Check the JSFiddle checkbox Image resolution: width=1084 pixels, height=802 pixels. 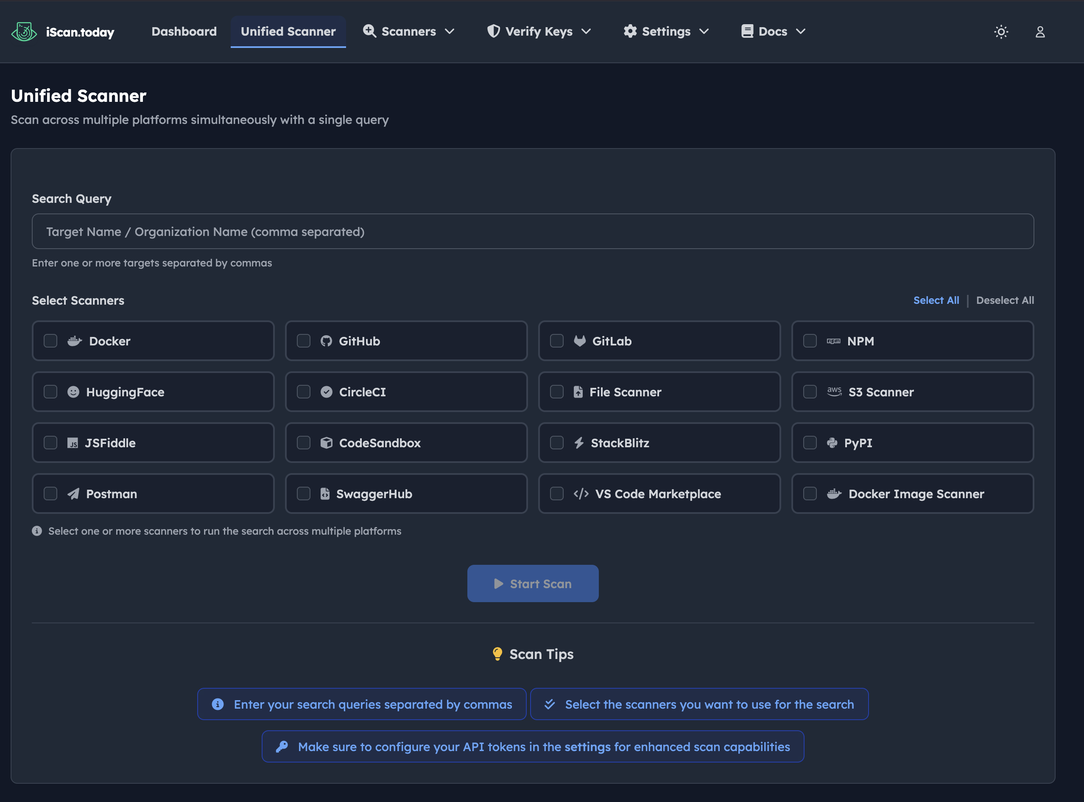coord(50,443)
